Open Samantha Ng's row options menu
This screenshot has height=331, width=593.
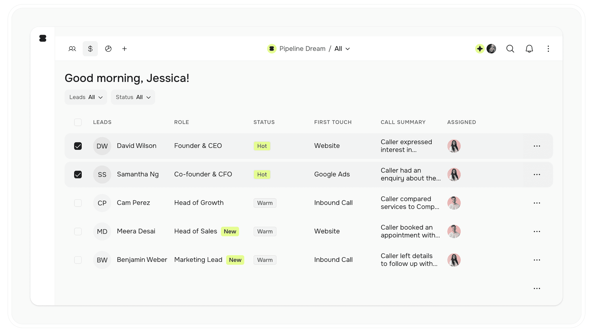coord(537,174)
